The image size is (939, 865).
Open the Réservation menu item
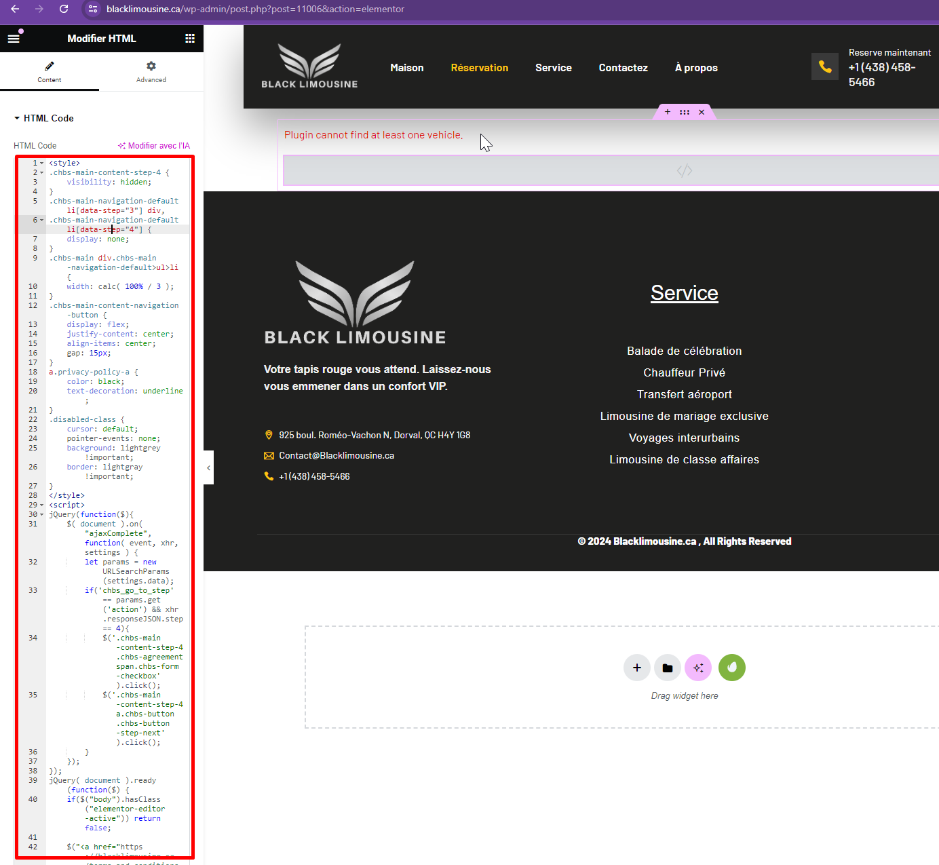click(x=479, y=68)
